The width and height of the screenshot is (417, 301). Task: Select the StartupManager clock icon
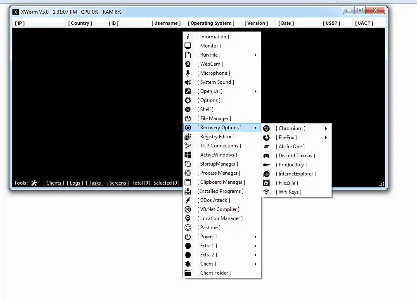[x=188, y=164]
